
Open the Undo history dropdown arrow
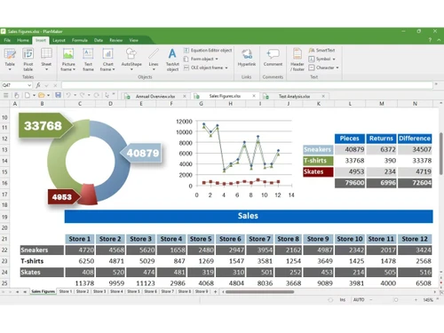tap(75, 95)
